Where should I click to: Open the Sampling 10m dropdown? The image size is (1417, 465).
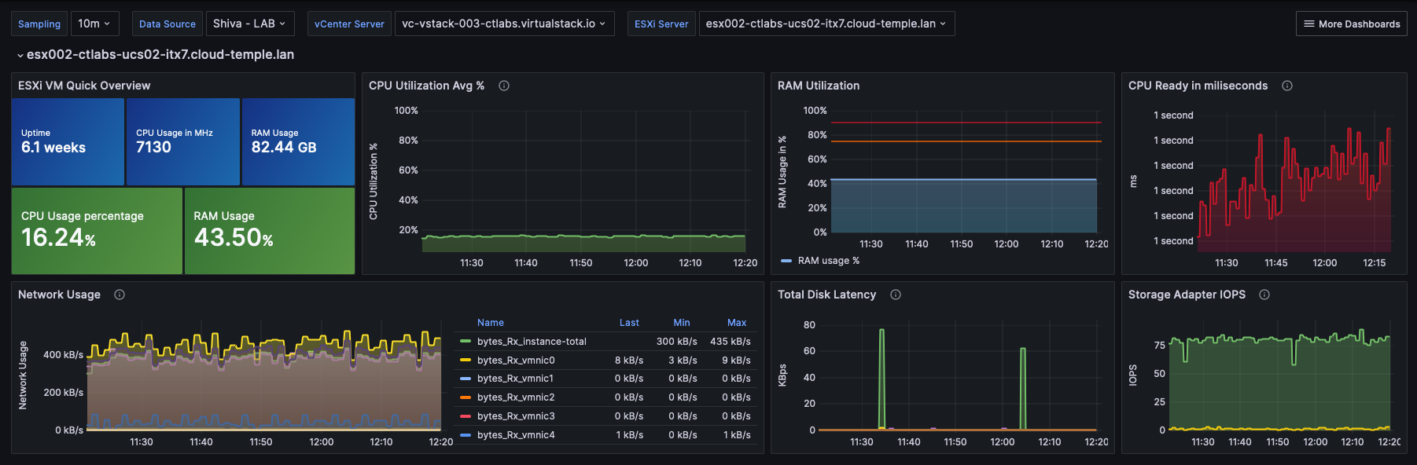(94, 24)
